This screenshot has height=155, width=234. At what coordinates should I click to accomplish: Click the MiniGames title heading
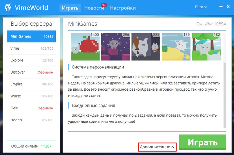pos(83,24)
